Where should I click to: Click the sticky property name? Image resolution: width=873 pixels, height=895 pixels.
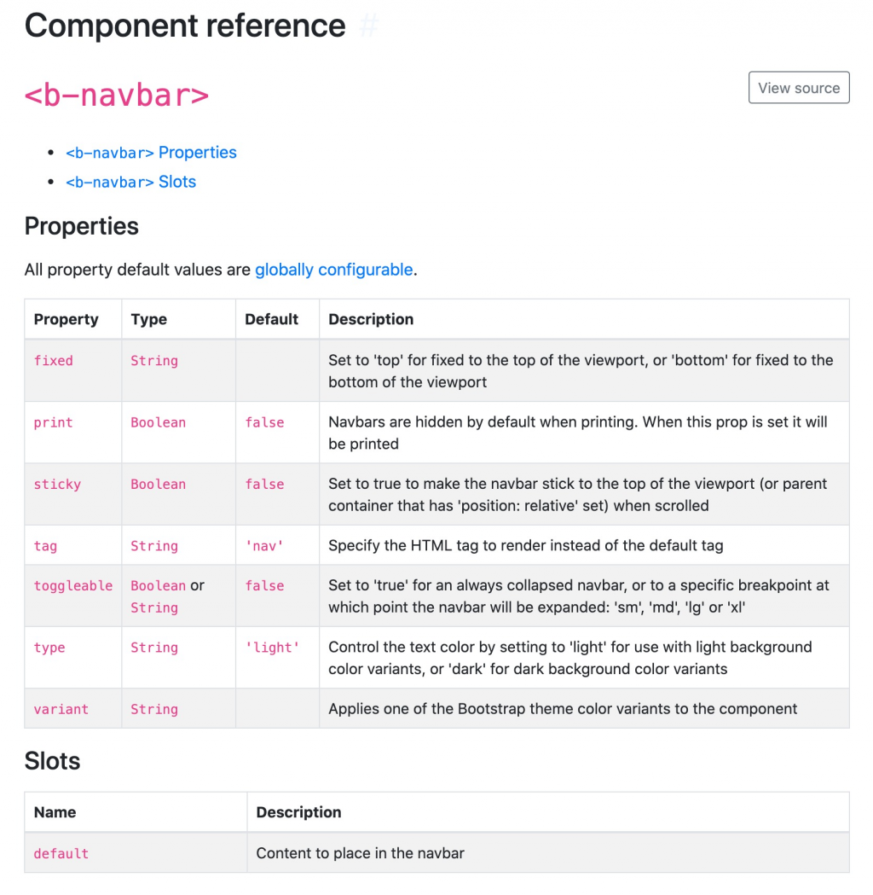(57, 485)
